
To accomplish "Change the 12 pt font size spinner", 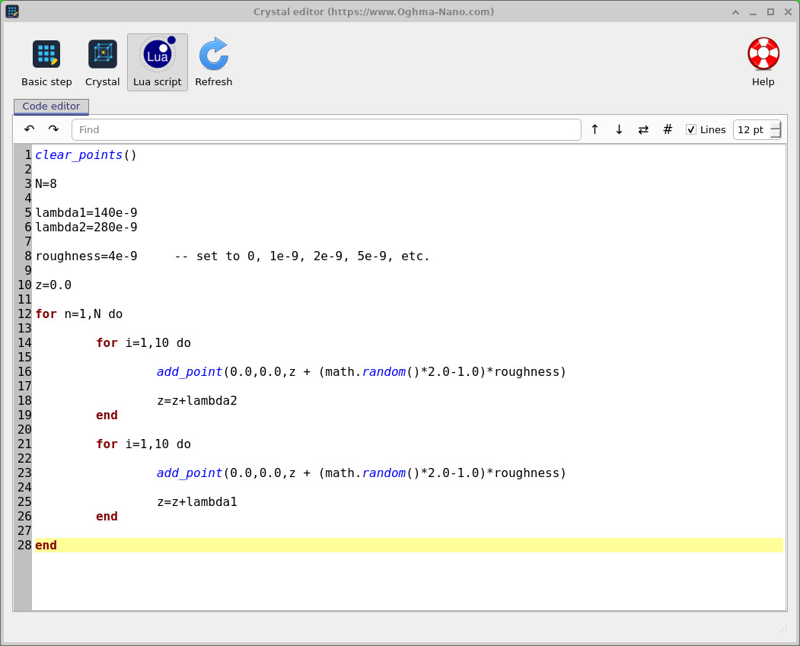I will click(x=757, y=129).
